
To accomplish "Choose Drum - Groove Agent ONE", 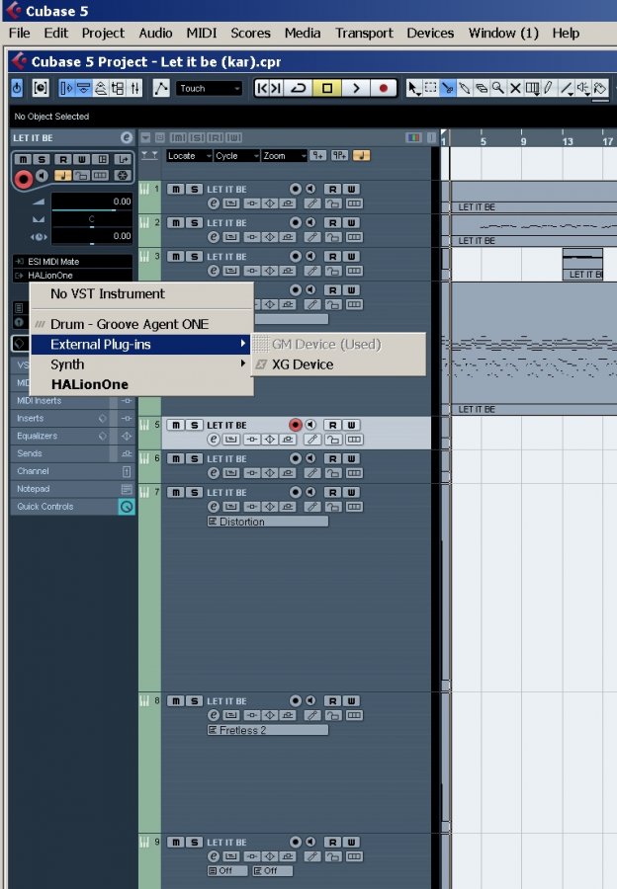I will coord(141,324).
